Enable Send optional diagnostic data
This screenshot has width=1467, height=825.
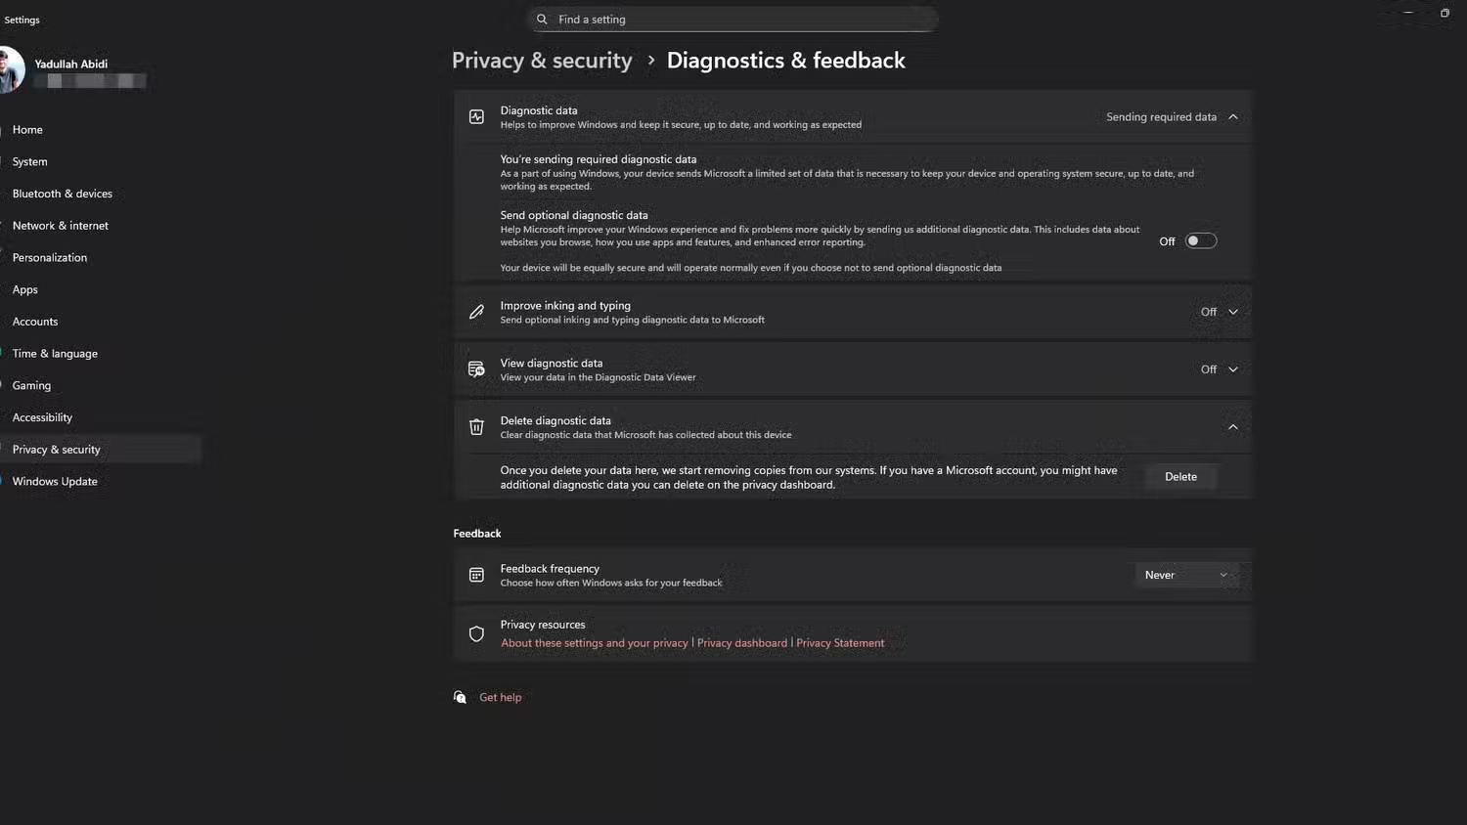tap(1201, 240)
